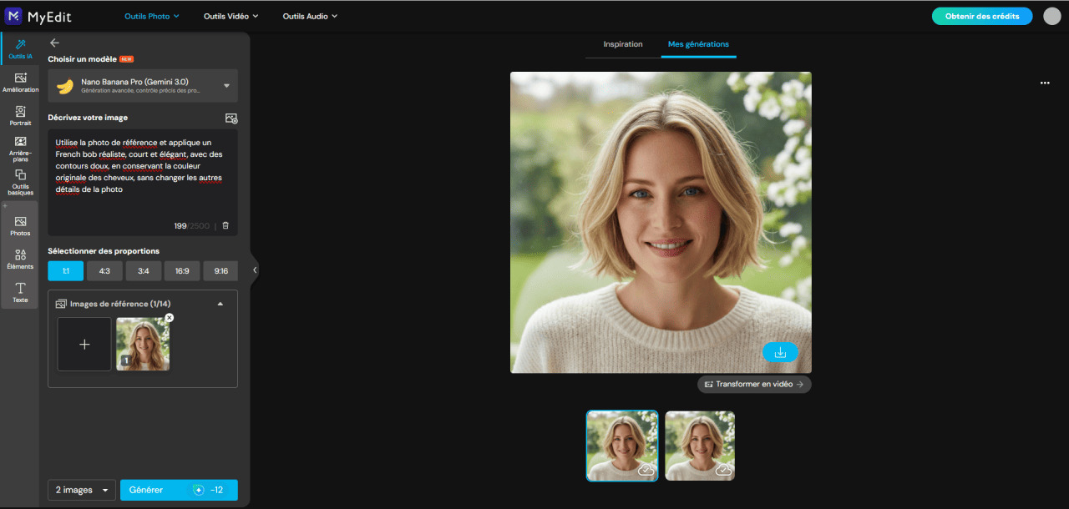Image resolution: width=1069 pixels, height=509 pixels.
Task: Select the 9:16 proportion
Action: coord(220,271)
